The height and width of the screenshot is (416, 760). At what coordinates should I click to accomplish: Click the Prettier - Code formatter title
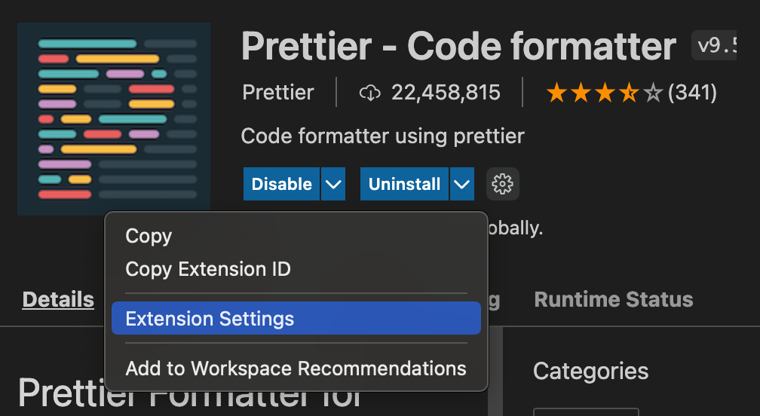point(458,46)
